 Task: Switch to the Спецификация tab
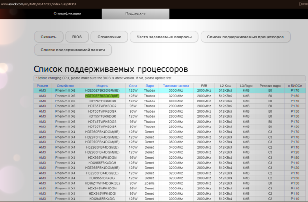click(x=67, y=13)
